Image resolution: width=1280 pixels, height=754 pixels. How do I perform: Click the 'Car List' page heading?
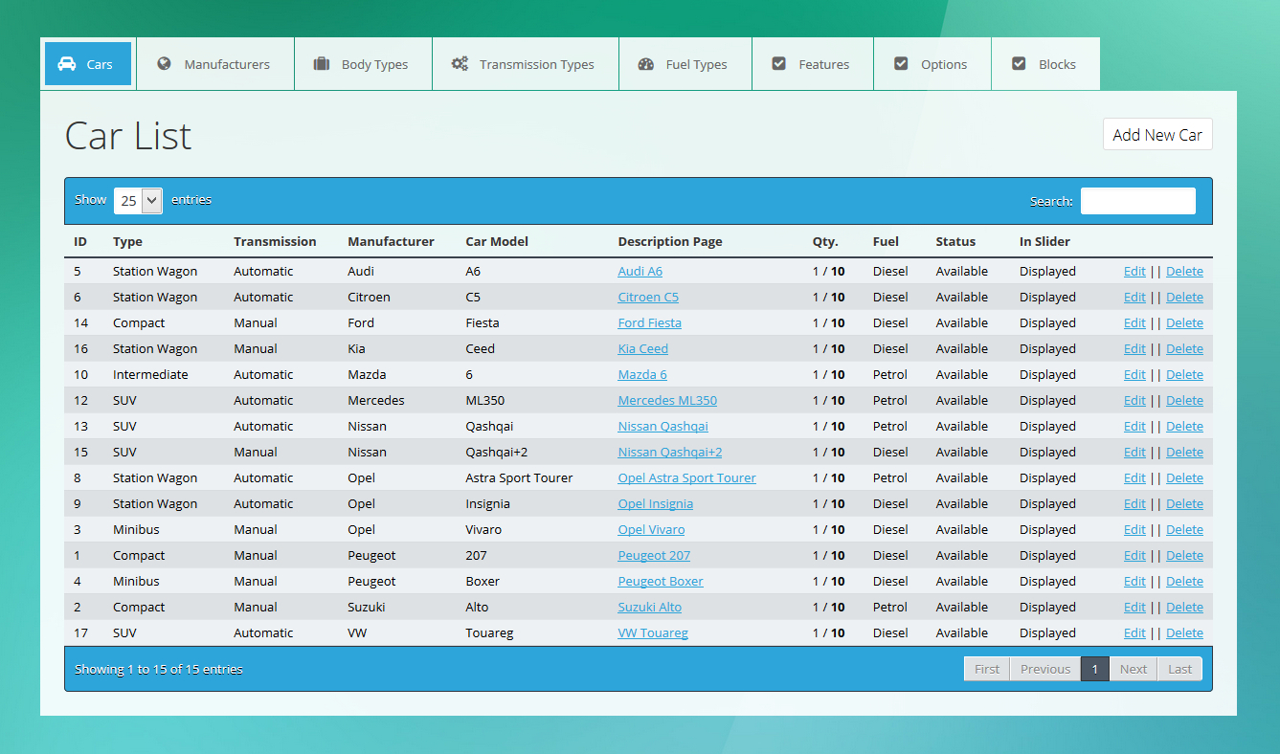click(128, 136)
